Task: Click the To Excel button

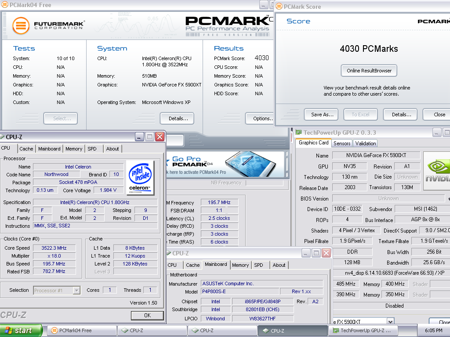Action: [x=360, y=115]
